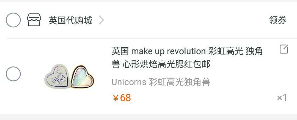Click the number 68 in the price
The image size is (297, 120).
tap(125, 98)
